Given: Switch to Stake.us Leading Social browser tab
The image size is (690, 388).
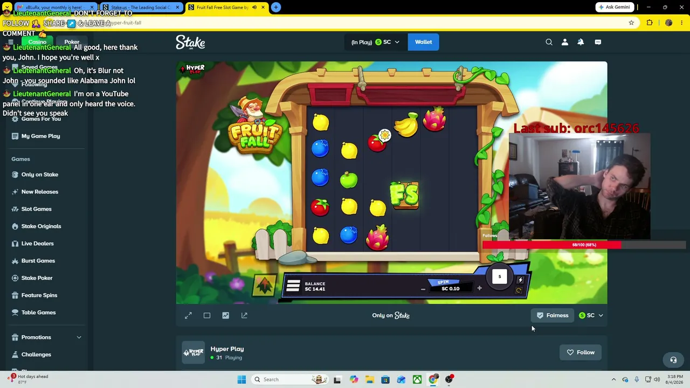Looking at the screenshot, I should pos(141,8).
